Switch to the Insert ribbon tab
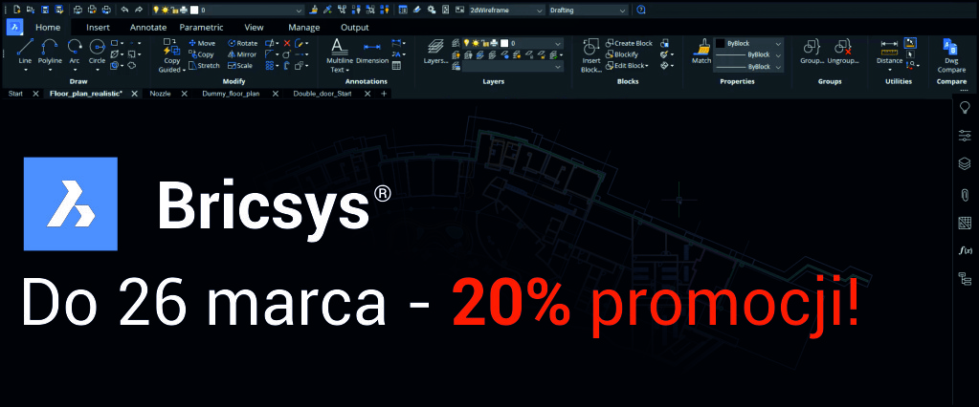The height and width of the screenshot is (407, 979). pyautogui.click(x=98, y=28)
